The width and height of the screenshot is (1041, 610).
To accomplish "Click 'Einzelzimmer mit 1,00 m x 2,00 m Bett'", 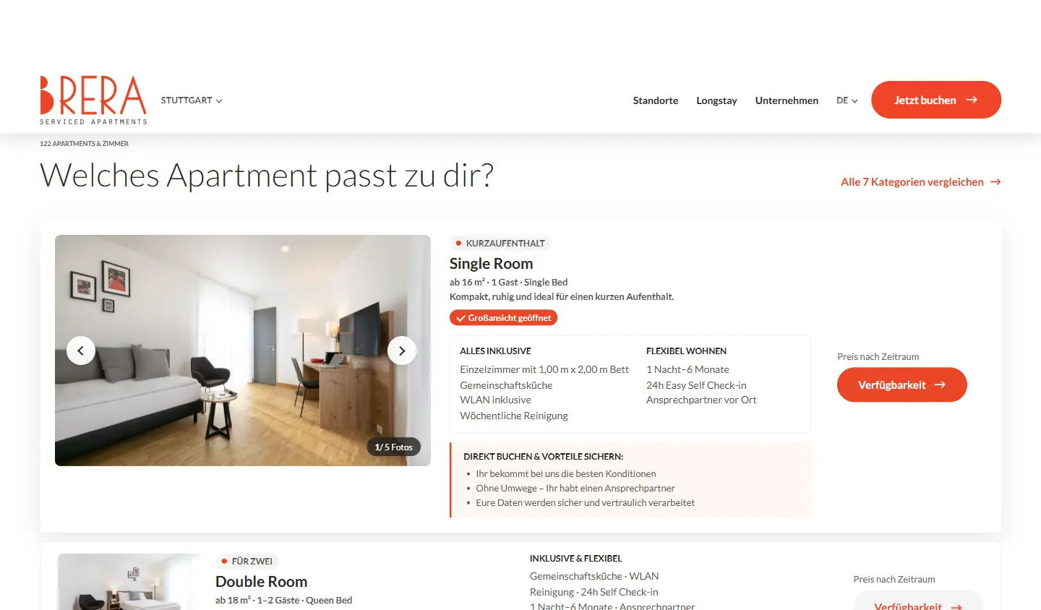I will coord(544,369).
